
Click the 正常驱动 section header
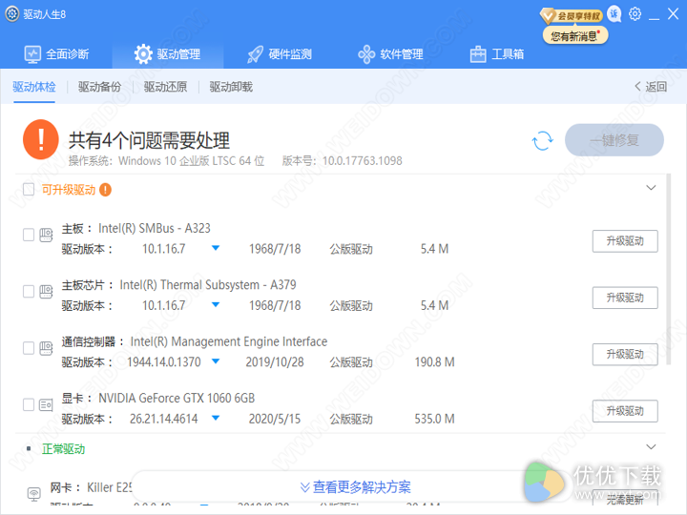pos(64,449)
